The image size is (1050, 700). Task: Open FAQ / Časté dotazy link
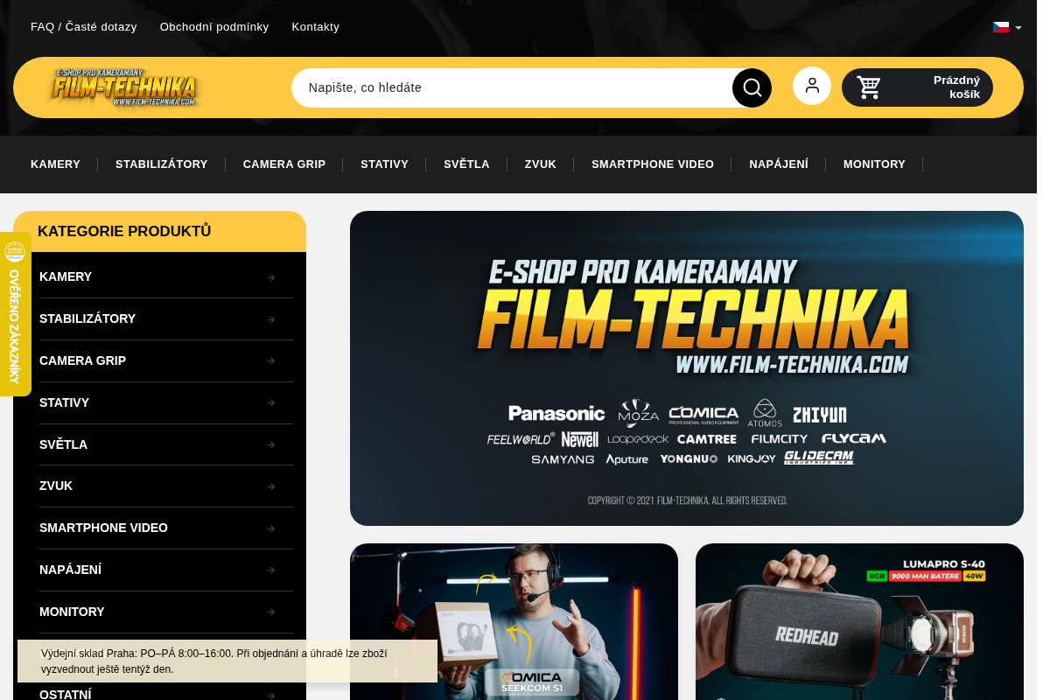84,27
